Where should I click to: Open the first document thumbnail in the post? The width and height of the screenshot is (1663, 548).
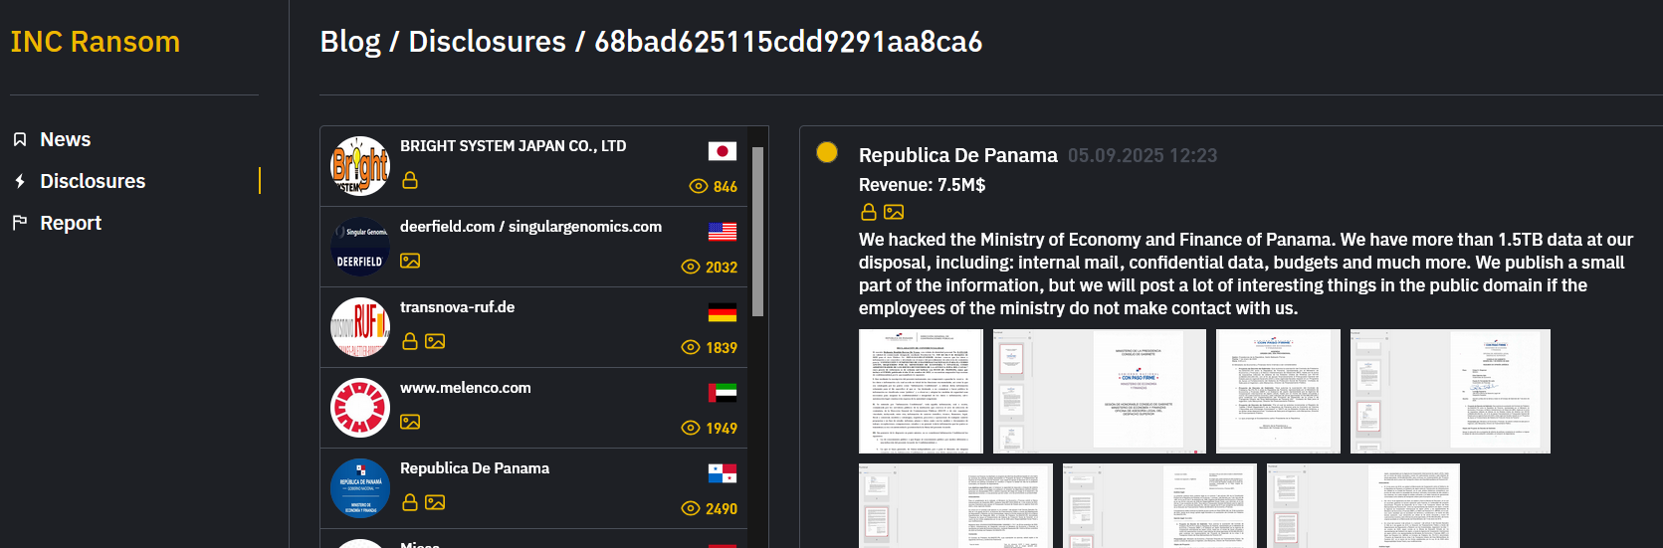(921, 391)
